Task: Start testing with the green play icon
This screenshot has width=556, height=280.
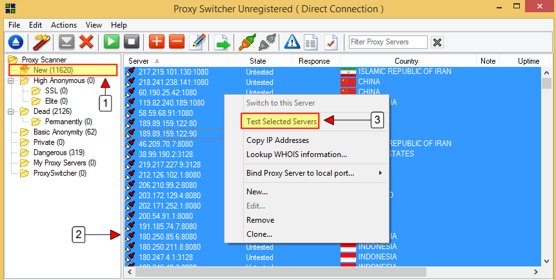Action: click(112, 42)
